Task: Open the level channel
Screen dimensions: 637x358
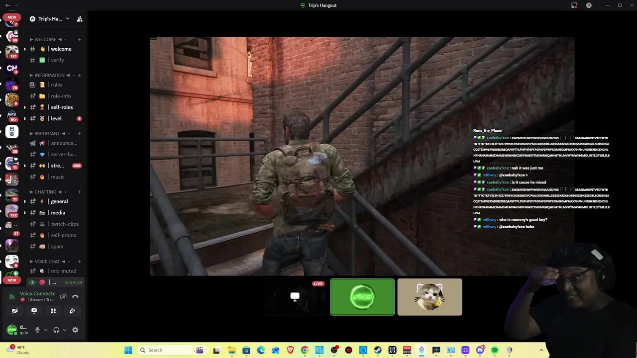Action: coord(55,118)
